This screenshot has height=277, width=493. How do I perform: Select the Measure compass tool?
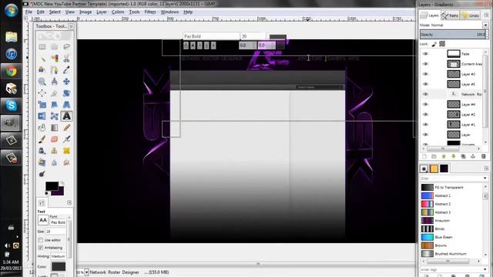click(x=55, y=82)
